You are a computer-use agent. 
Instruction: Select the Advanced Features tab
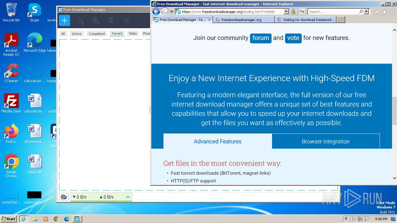(x=217, y=141)
